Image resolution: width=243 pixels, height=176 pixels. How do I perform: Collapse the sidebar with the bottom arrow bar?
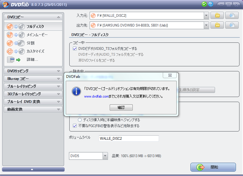(33, 170)
